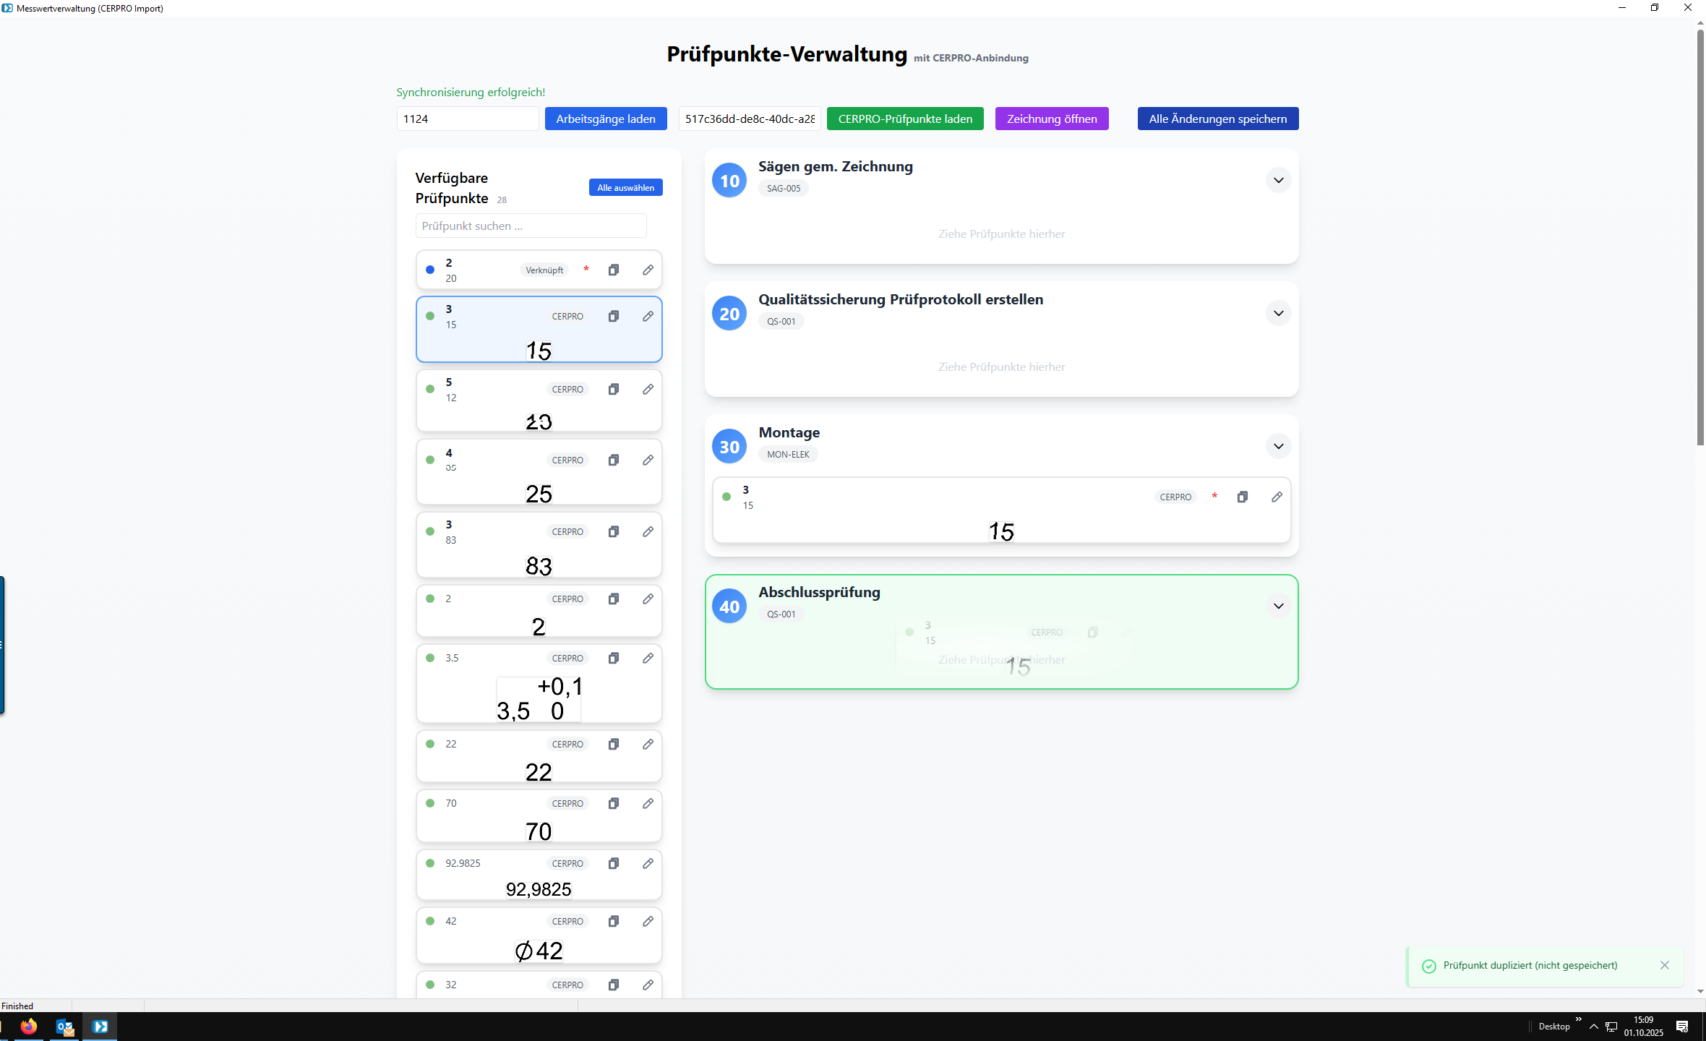Edit checkpoint 5 with pencil icon

click(648, 389)
